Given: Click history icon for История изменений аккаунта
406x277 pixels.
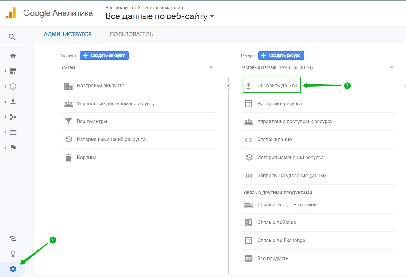Looking at the screenshot, I should (69, 140).
